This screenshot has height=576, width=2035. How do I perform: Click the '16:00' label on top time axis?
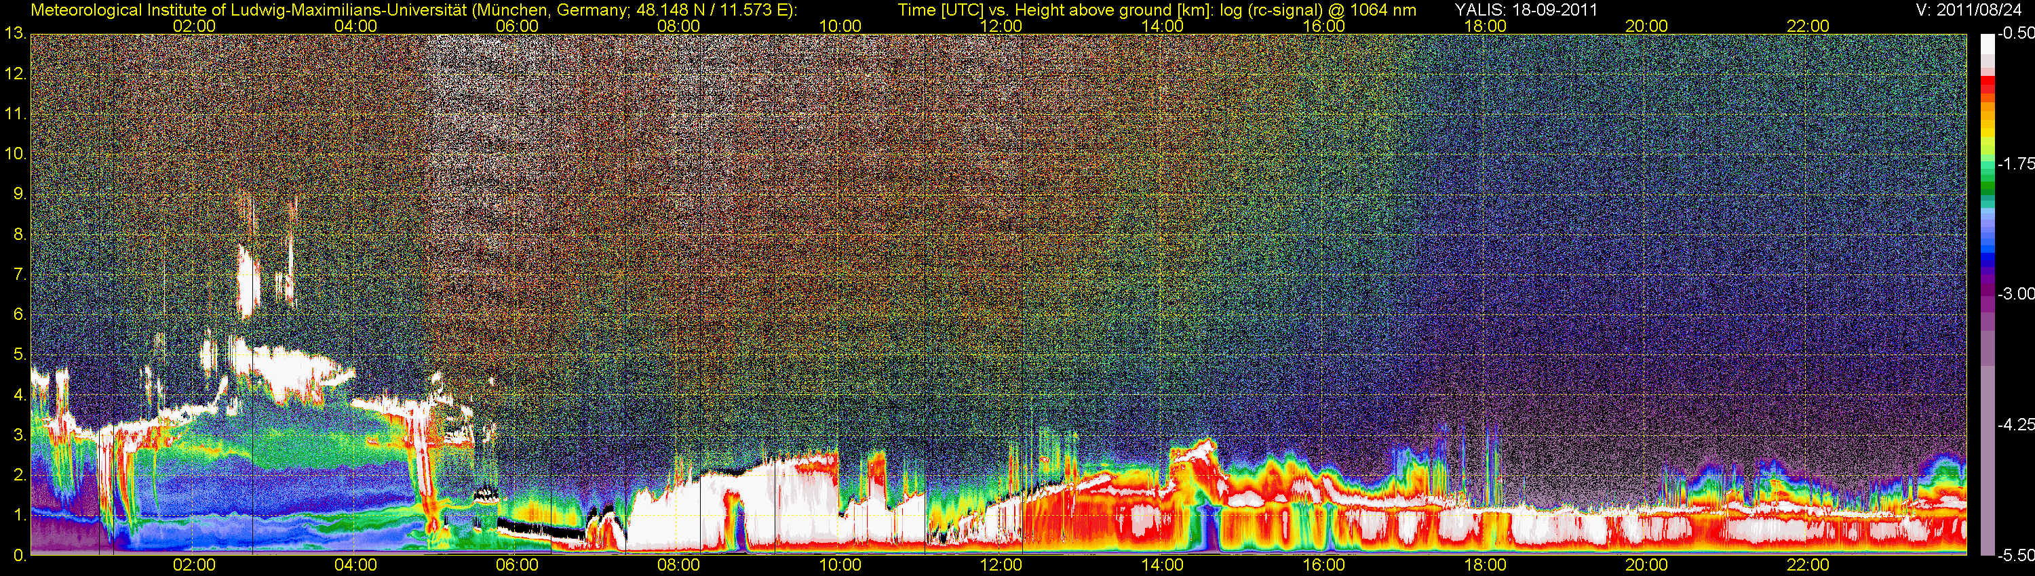coord(1324,25)
